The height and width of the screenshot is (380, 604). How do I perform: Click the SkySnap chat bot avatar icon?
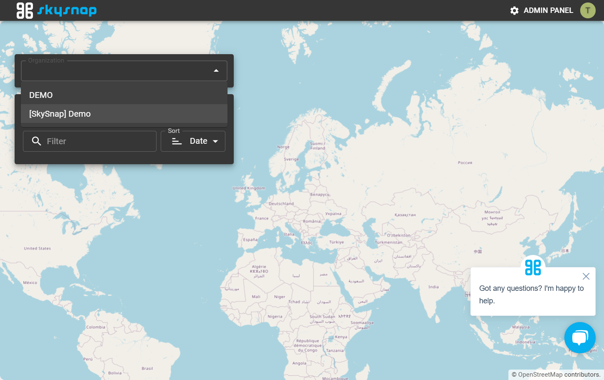coord(533,267)
